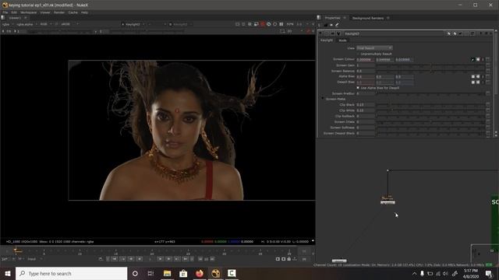Open the File menu
This screenshot has width=499, height=280.
click(x=5, y=12)
